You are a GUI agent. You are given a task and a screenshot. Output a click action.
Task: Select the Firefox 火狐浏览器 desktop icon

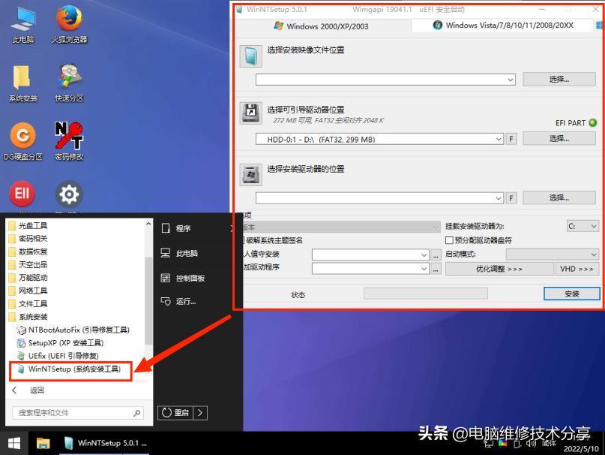pos(68,23)
